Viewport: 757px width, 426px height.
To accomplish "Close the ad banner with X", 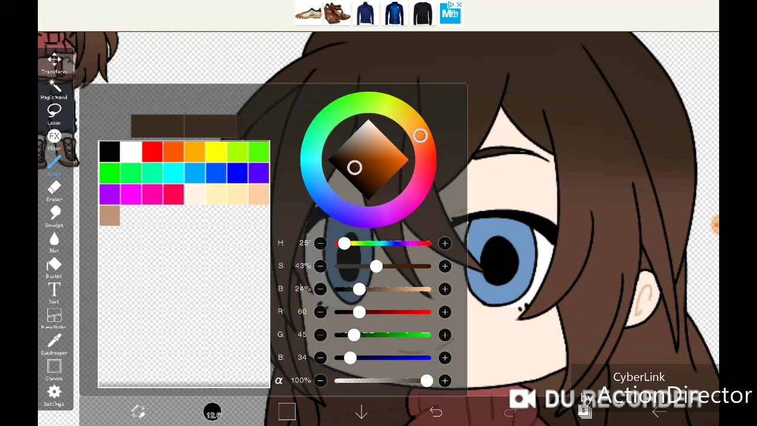I will pyautogui.click(x=459, y=5).
